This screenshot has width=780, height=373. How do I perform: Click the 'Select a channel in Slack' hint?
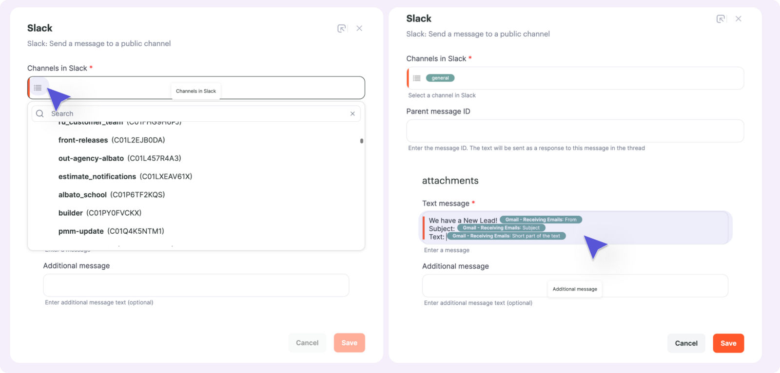(x=442, y=95)
